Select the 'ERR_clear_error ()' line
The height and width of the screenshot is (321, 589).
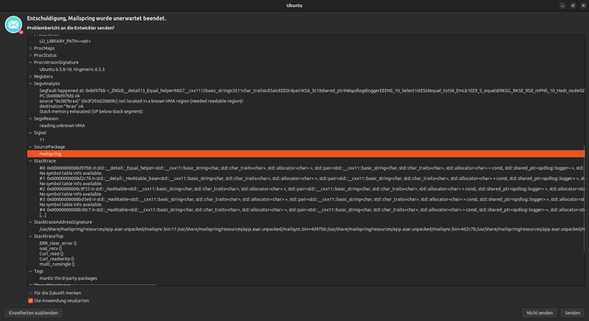pos(58,243)
